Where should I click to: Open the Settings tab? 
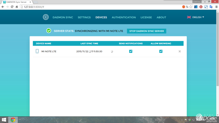click(x=84, y=17)
